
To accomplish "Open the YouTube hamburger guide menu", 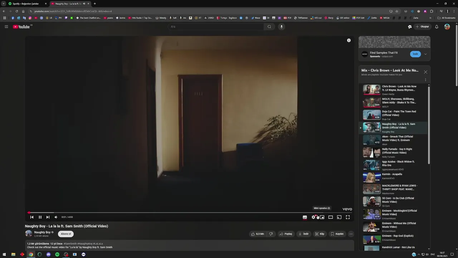I will point(6,27).
